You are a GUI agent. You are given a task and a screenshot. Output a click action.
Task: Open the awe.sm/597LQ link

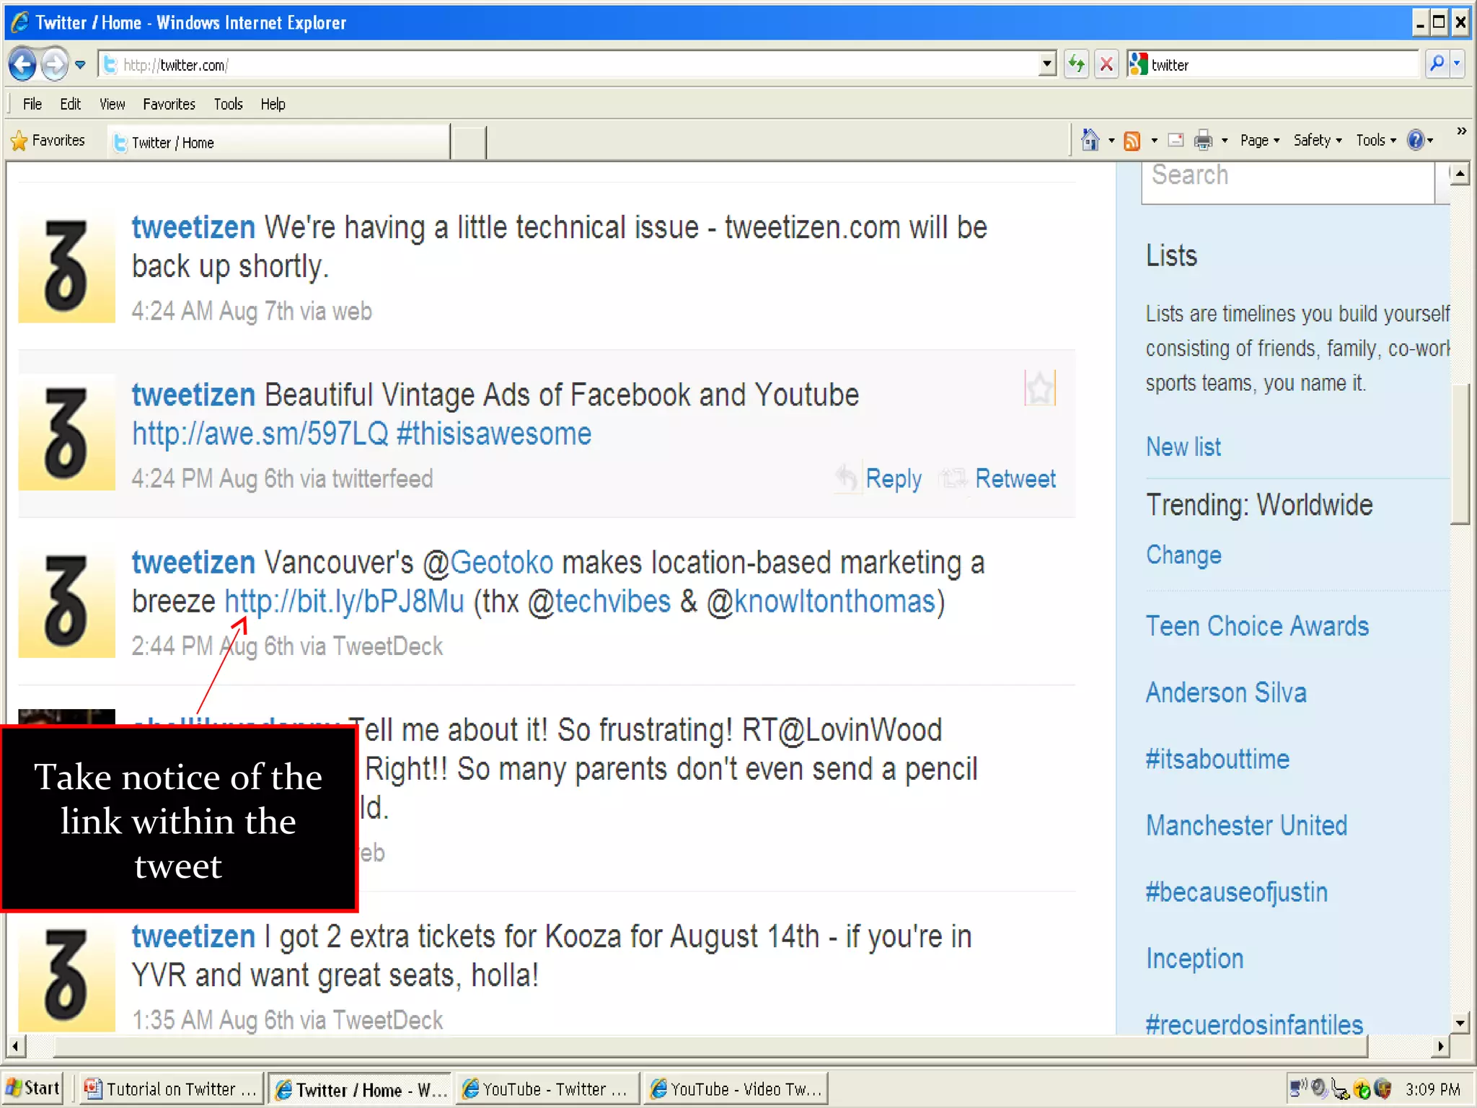coord(260,434)
